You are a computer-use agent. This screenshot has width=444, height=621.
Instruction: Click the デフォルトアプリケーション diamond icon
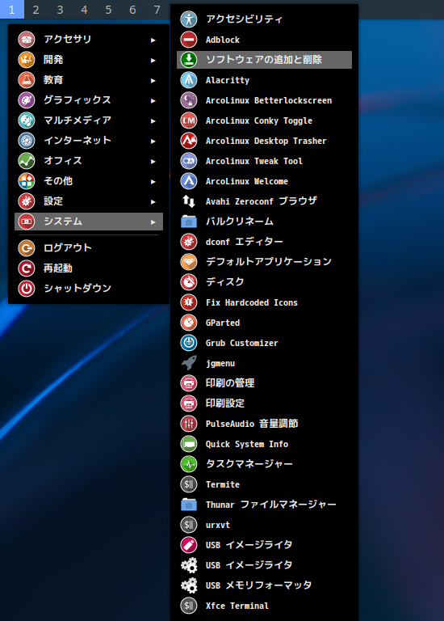coord(189,262)
